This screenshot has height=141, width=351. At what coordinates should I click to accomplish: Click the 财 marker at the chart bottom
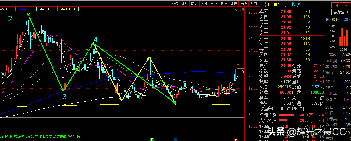click(x=175, y=139)
